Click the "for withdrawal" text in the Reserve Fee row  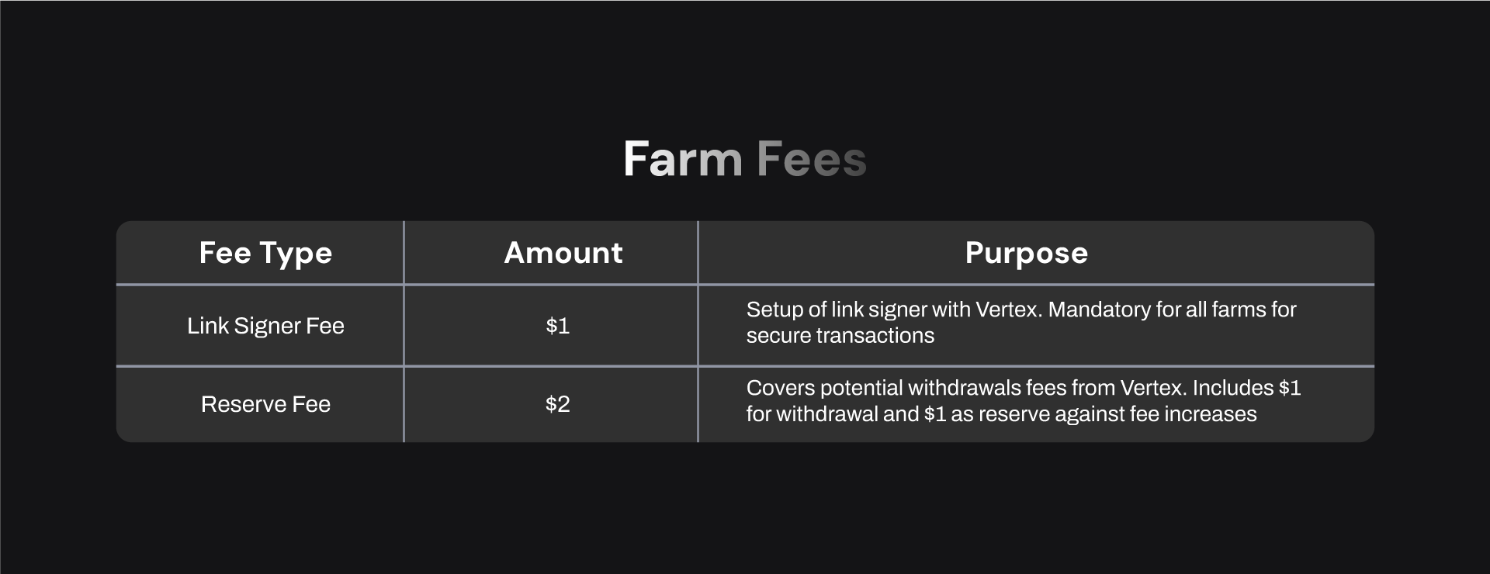(x=811, y=414)
